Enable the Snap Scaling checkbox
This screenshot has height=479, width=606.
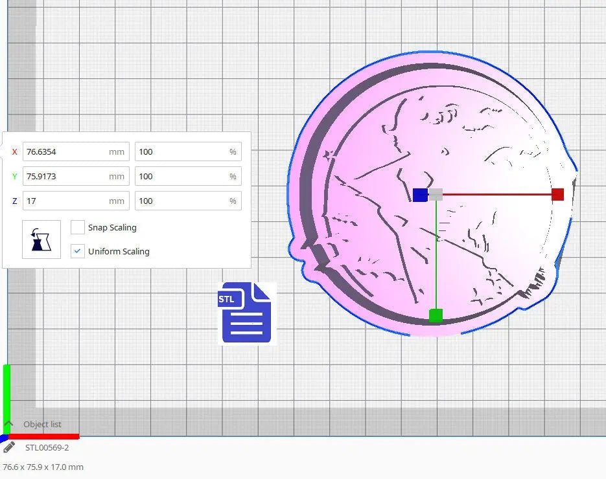tap(78, 227)
